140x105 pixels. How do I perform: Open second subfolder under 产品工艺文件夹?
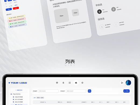click(18, 99)
